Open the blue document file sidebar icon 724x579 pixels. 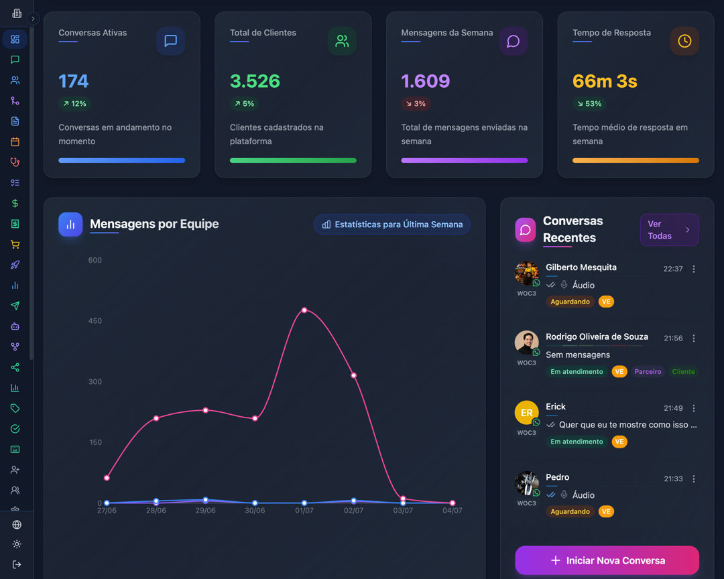click(15, 121)
